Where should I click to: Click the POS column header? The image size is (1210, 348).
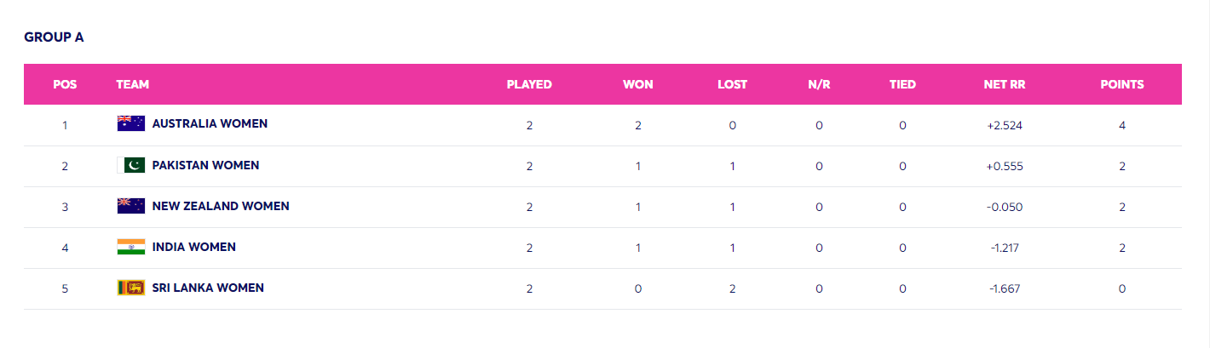click(65, 84)
